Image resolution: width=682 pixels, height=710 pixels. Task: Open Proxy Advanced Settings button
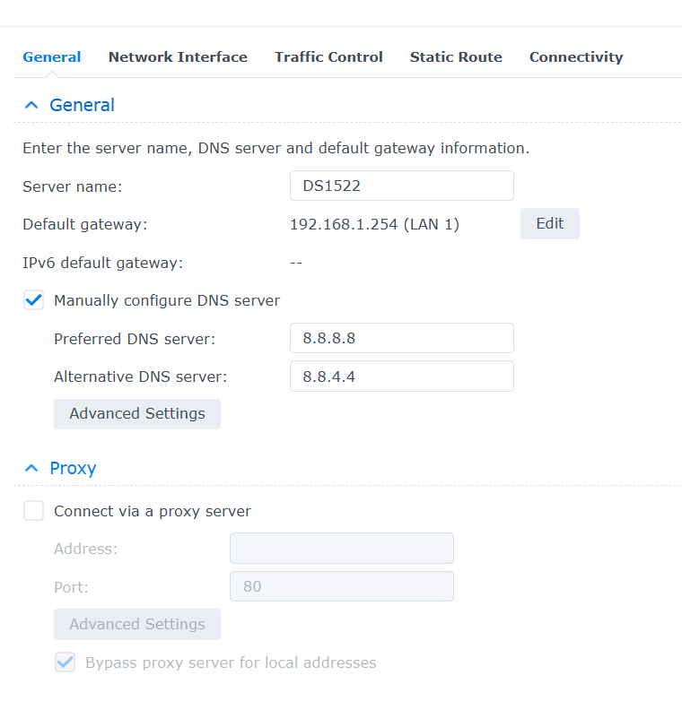click(137, 625)
